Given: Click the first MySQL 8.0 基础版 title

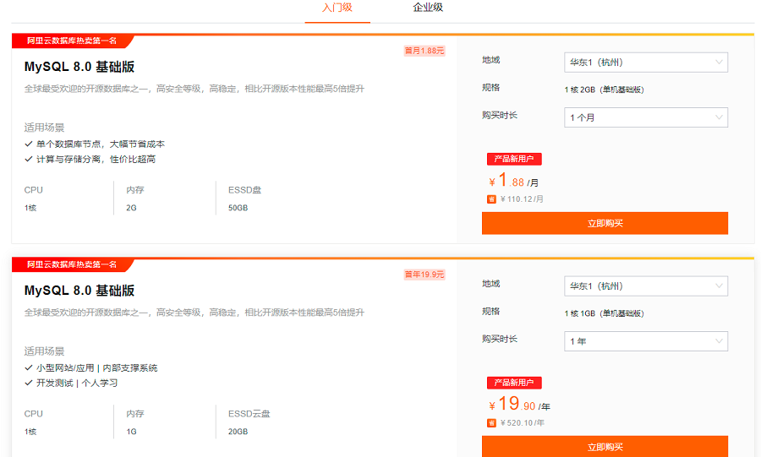Looking at the screenshot, I should click(79, 67).
